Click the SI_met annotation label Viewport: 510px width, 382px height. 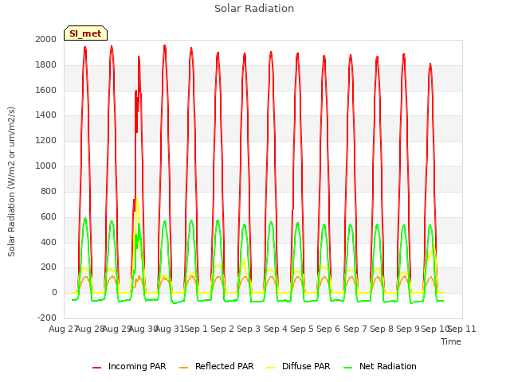point(85,33)
